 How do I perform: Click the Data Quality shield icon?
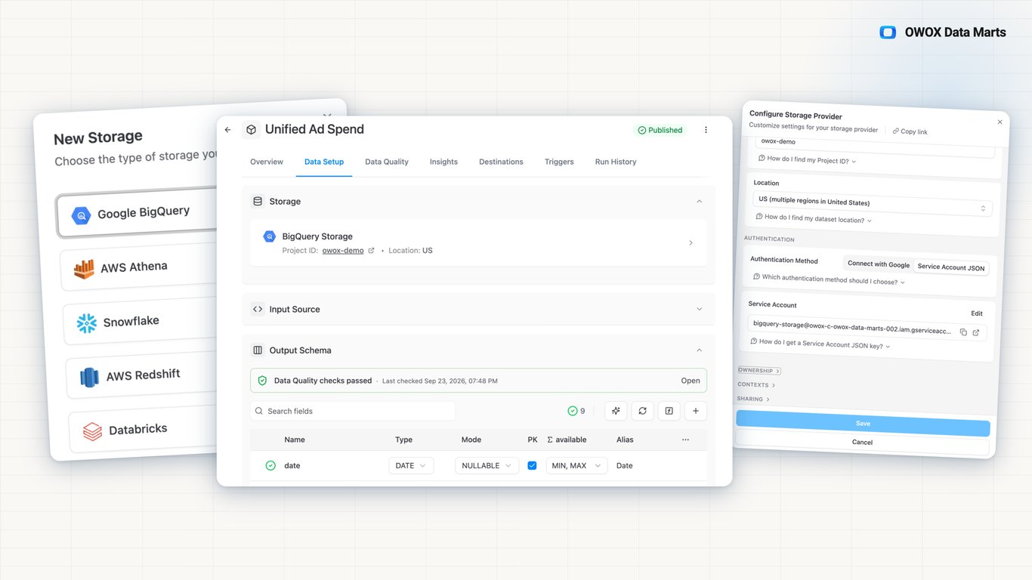(262, 381)
